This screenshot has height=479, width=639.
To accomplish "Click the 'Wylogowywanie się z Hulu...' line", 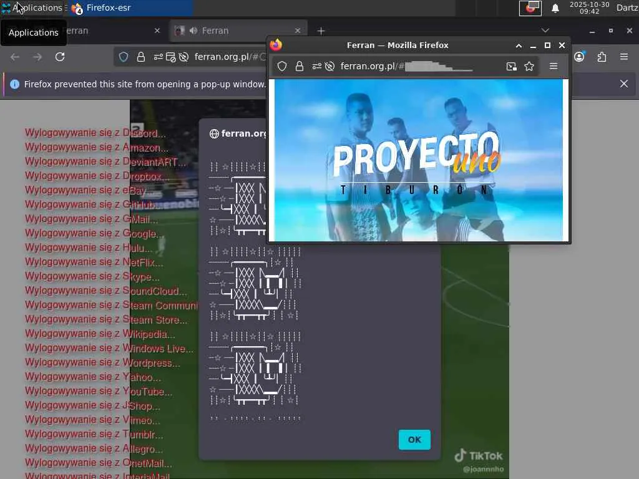I will pyautogui.click(x=89, y=248).
